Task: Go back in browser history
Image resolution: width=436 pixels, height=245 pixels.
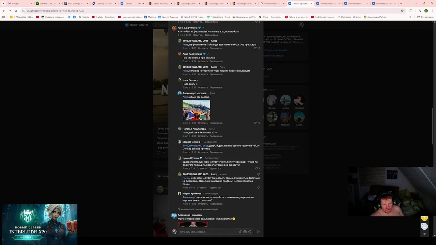Action: 3,11
